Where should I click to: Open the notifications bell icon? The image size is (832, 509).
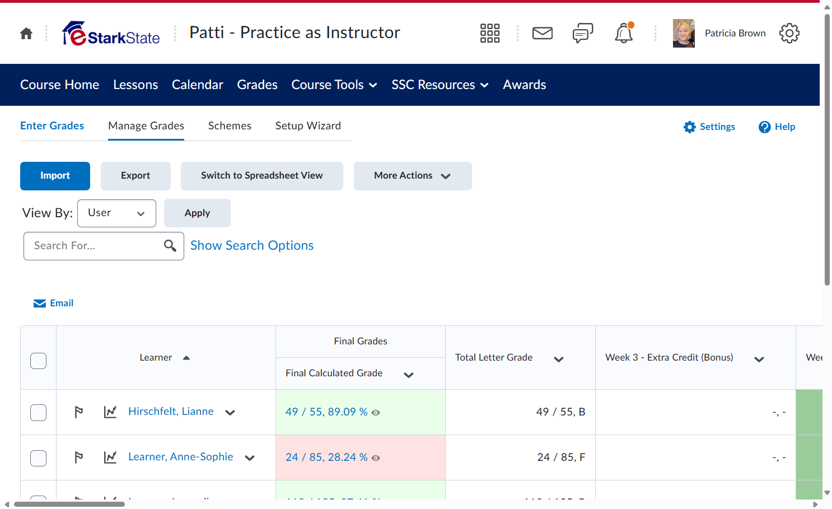tap(624, 33)
